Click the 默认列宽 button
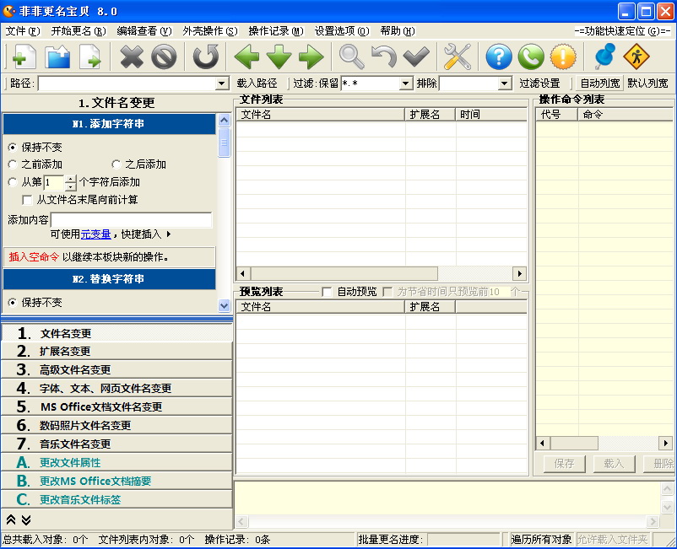Viewport: 677px width, 549px height. [x=647, y=83]
